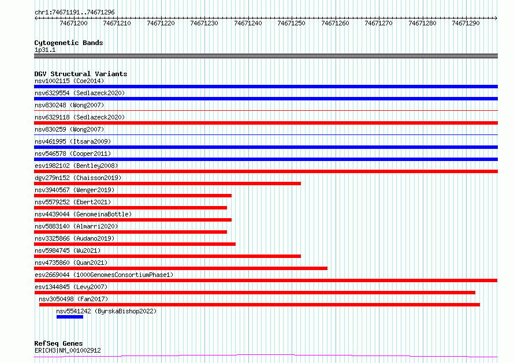This screenshot has height=363, width=514.
Task: Click the blue bar under nsv546578 (Cooper2011)
Action: coord(266,159)
